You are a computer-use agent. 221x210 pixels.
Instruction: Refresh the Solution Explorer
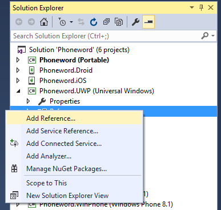pos(94,22)
